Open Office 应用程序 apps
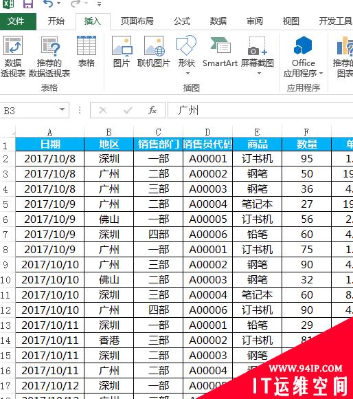This screenshot has width=353, height=399. point(304,56)
